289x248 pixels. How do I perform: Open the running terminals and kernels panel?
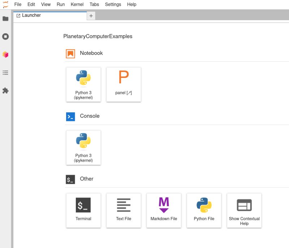tap(5, 36)
